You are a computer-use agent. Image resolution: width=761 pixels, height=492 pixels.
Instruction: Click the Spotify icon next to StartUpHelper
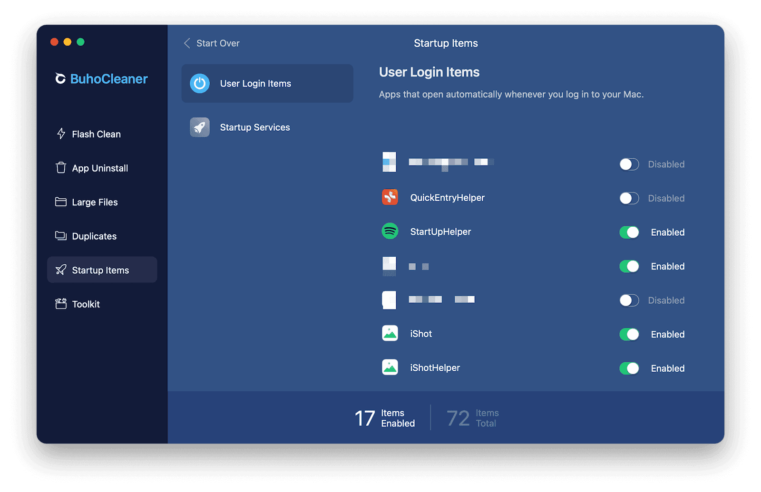click(x=390, y=232)
